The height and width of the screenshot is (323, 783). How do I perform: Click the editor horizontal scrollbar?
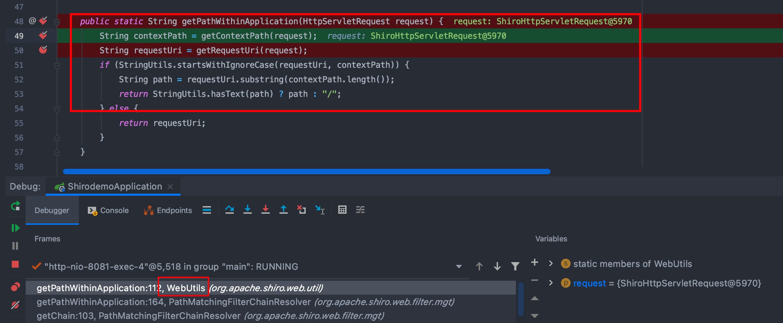306,172
